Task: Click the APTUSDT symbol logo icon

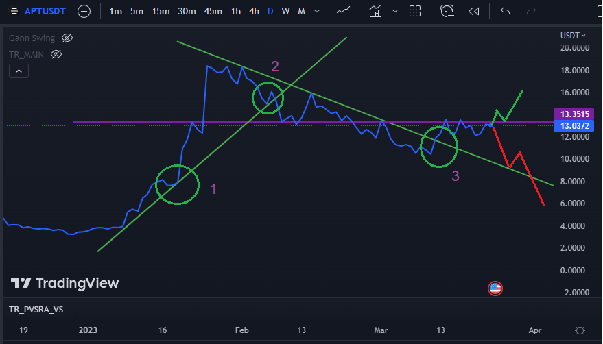Action: (x=14, y=11)
